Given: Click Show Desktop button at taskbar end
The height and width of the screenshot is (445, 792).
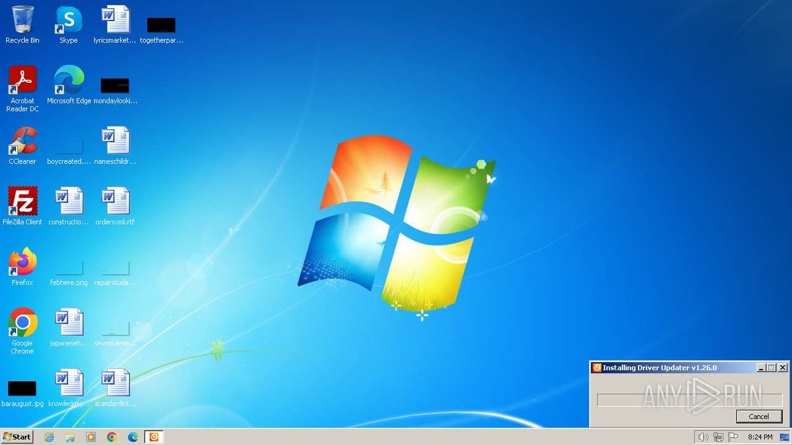Looking at the screenshot, I should (785, 437).
